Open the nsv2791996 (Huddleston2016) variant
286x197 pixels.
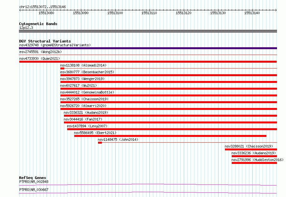pos(257,160)
